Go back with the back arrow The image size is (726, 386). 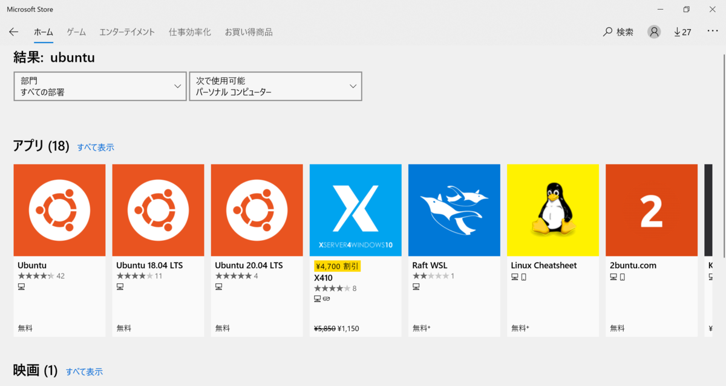(x=13, y=32)
